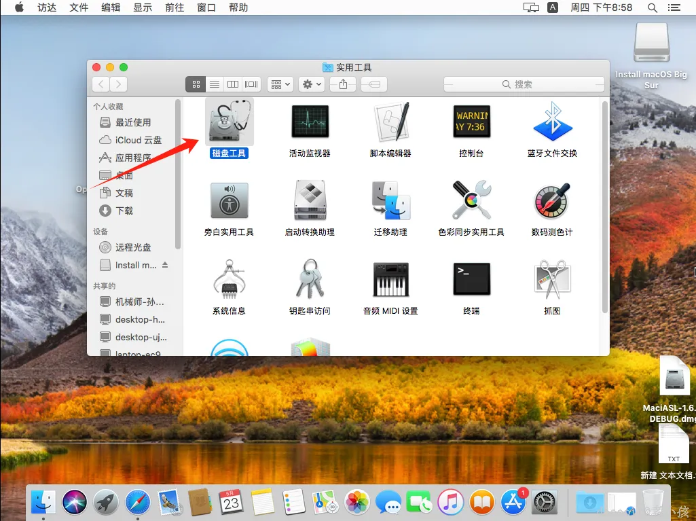
Task: Open the item arrangement dropdown
Action: tap(280, 84)
